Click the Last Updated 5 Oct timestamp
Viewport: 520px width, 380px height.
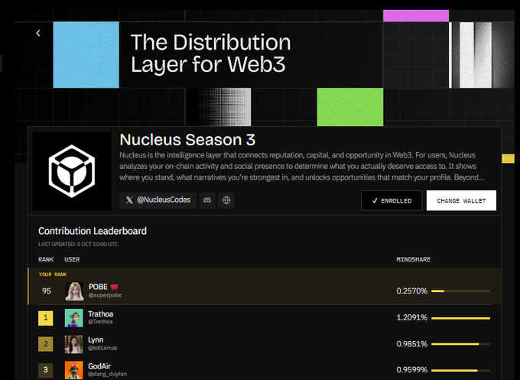[78, 244]
